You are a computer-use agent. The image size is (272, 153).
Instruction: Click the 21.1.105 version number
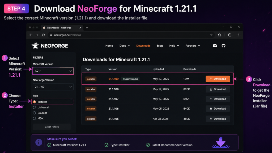[x=113, y=119]
